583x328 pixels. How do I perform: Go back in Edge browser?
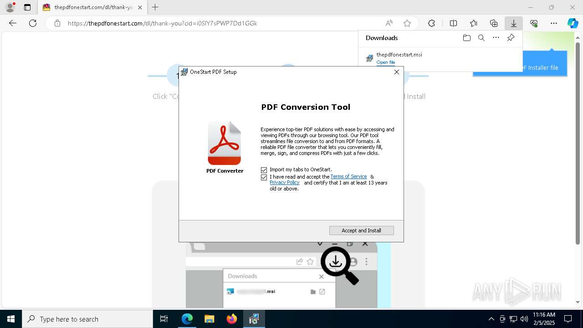(x=13, y=23)
